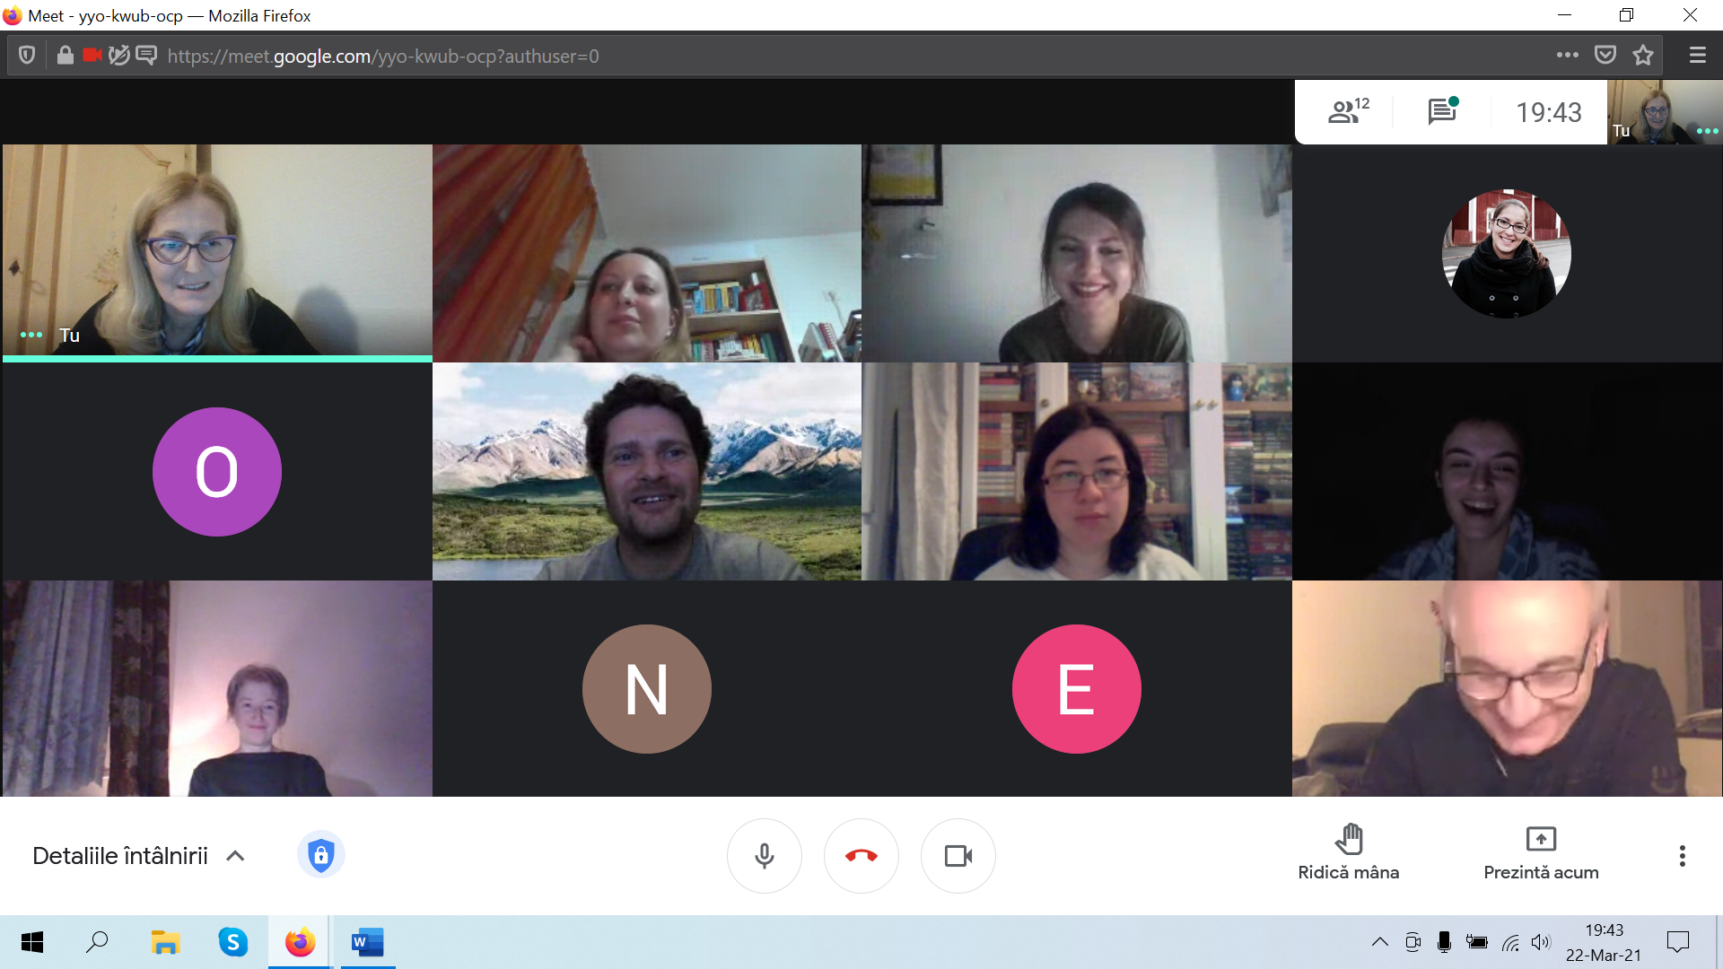Show hidden system tray icons
Viewport: 1723px width, 969px height.
[x=1379, y=942]
